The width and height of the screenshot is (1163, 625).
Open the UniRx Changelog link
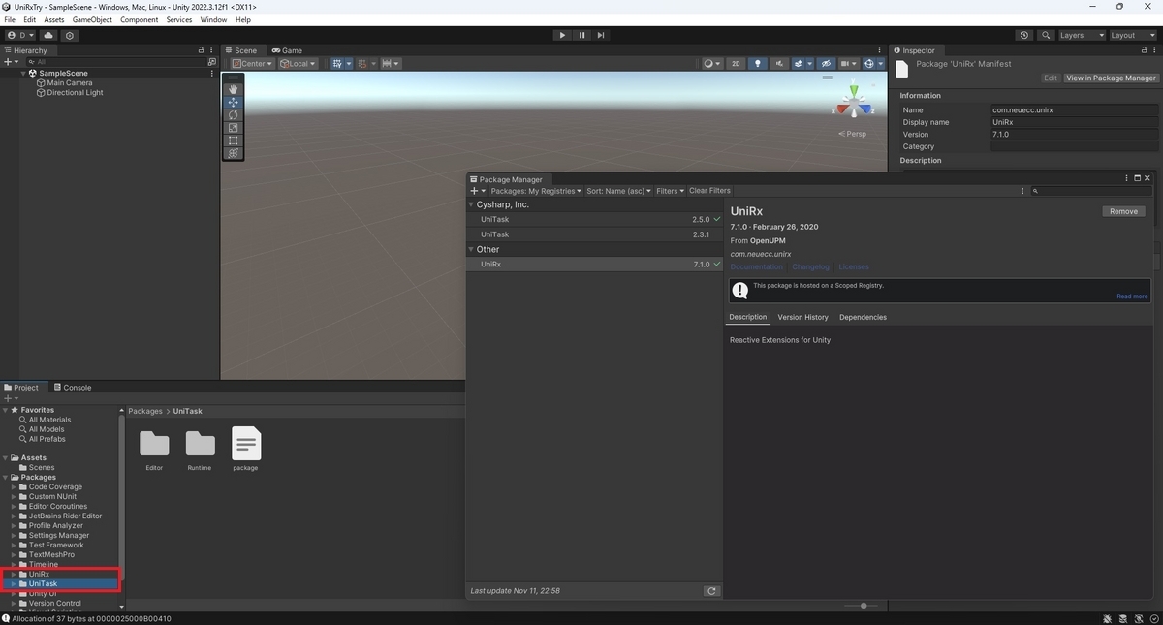coord(810,266)
